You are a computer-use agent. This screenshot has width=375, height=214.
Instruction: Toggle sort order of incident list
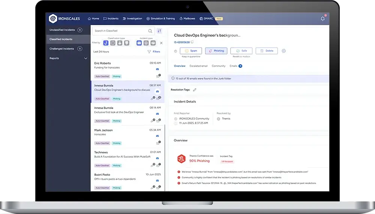[159, 31]
